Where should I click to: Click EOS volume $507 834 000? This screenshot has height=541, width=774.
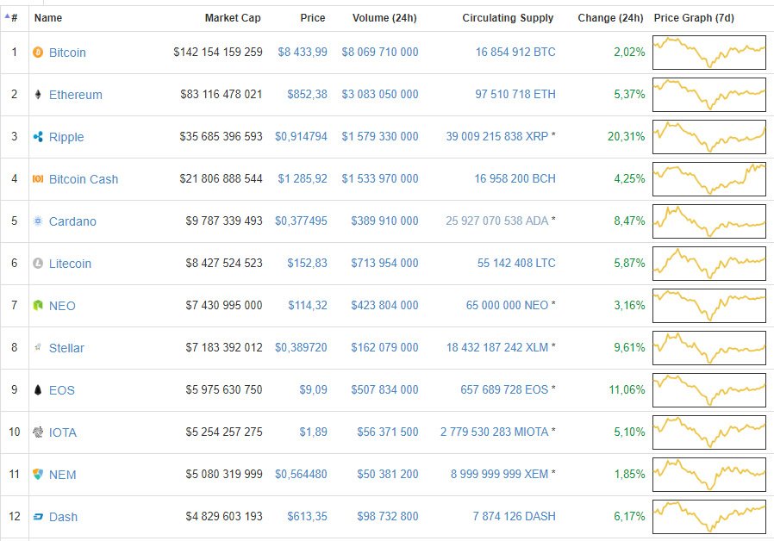[384, 389]
